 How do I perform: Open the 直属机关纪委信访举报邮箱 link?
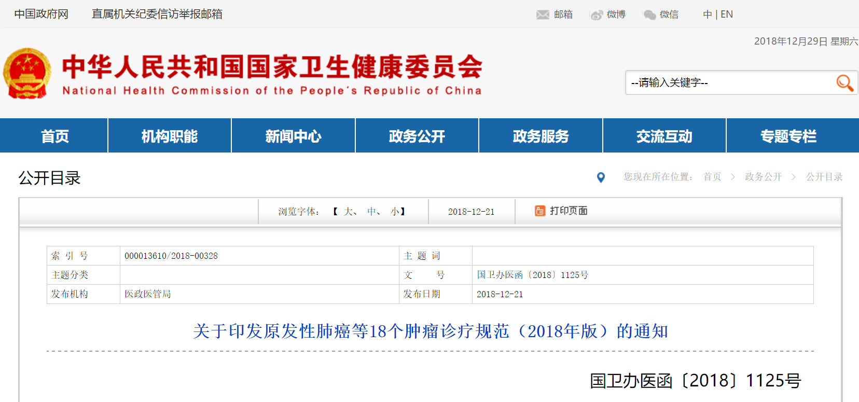[157, 14]
